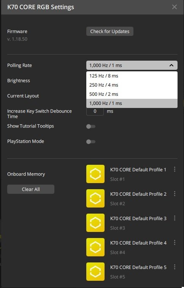Open options menu for Default Profile 1
This screenshot has width=184, height=288.
pos(174,169)
